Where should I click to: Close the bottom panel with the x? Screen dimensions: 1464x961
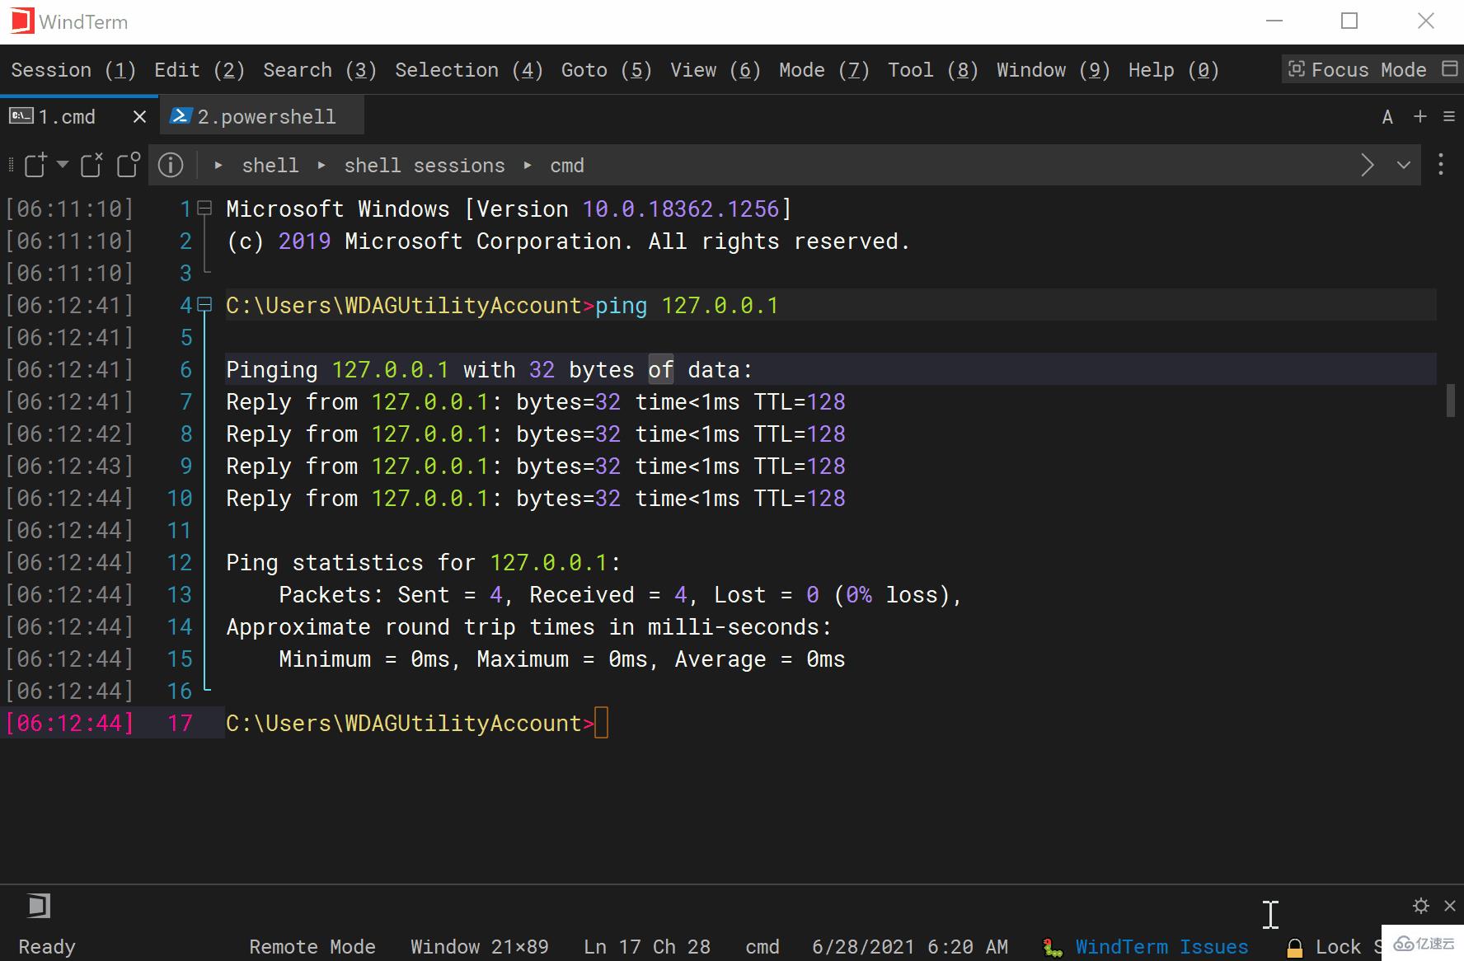point(1450,906)
